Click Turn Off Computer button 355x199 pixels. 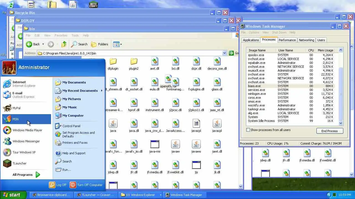[87, 185]
